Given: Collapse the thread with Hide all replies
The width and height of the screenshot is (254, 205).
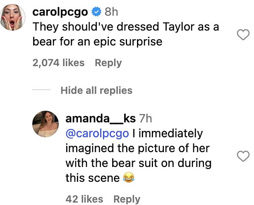Looking at the screenshot, I should 96,90.
